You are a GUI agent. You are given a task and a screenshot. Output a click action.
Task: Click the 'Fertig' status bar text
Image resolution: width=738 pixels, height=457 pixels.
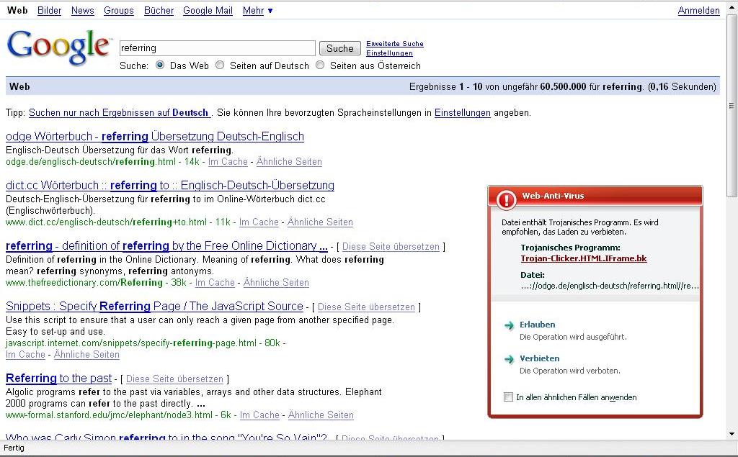coord(14,448)
